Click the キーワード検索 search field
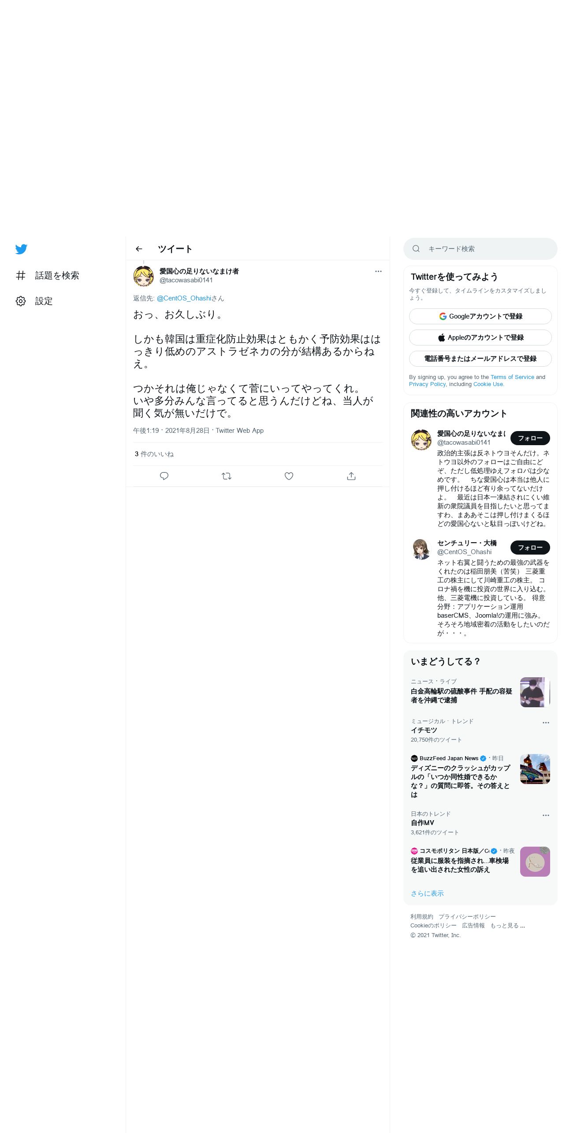 pyautogui.click(x=480, y=249)
